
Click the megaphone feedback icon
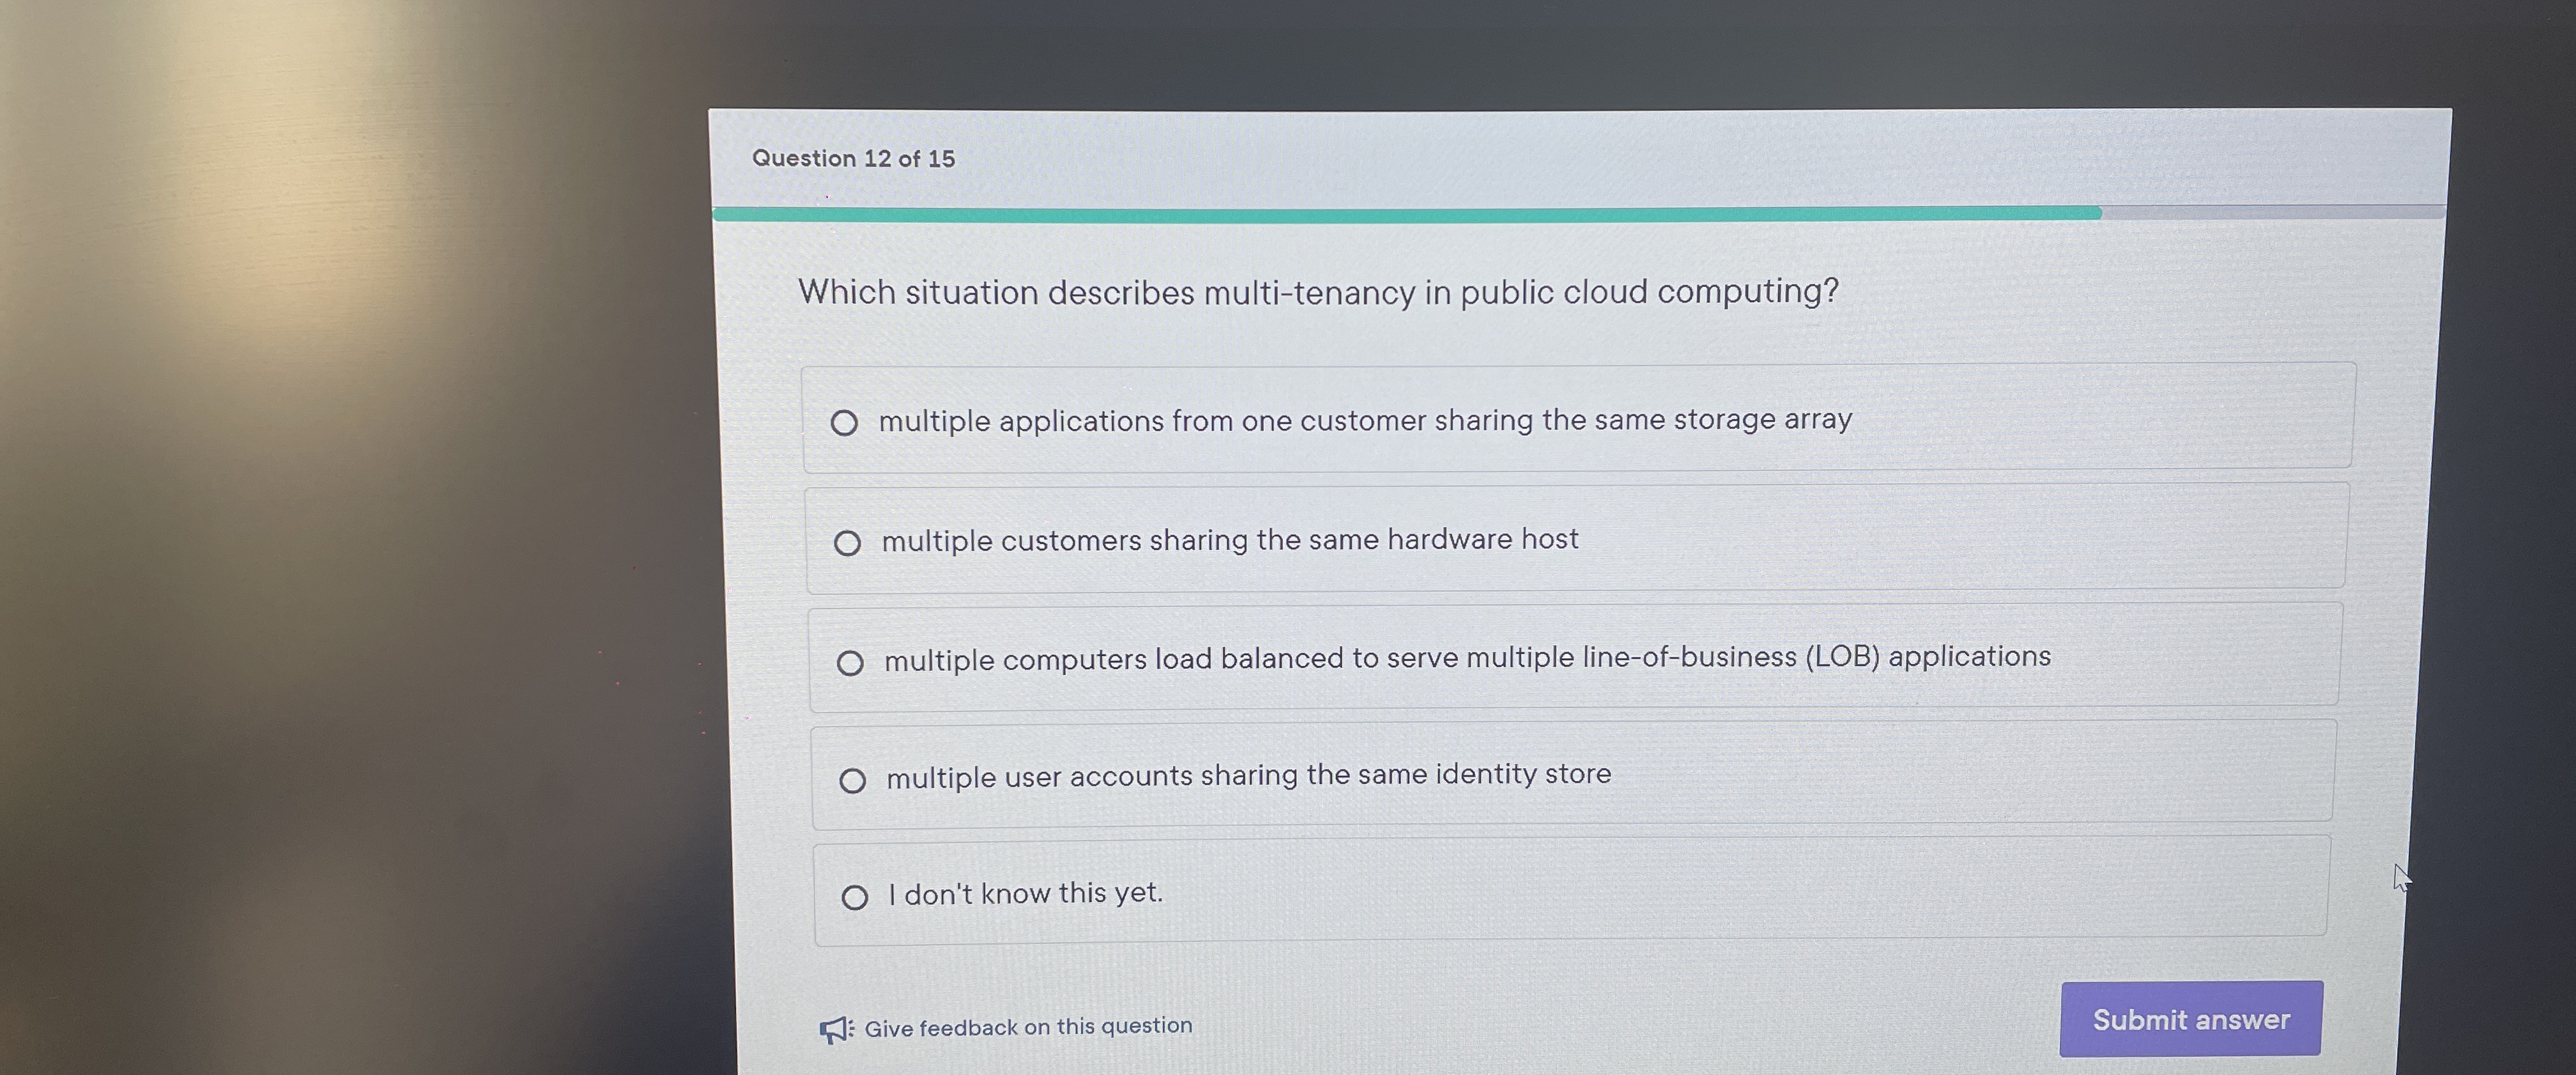pos(835,1029)
